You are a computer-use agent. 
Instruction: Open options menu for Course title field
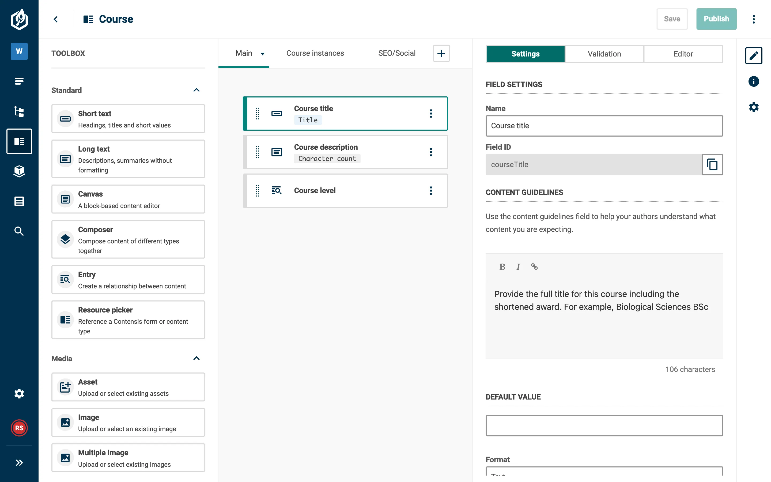point(431,114)
